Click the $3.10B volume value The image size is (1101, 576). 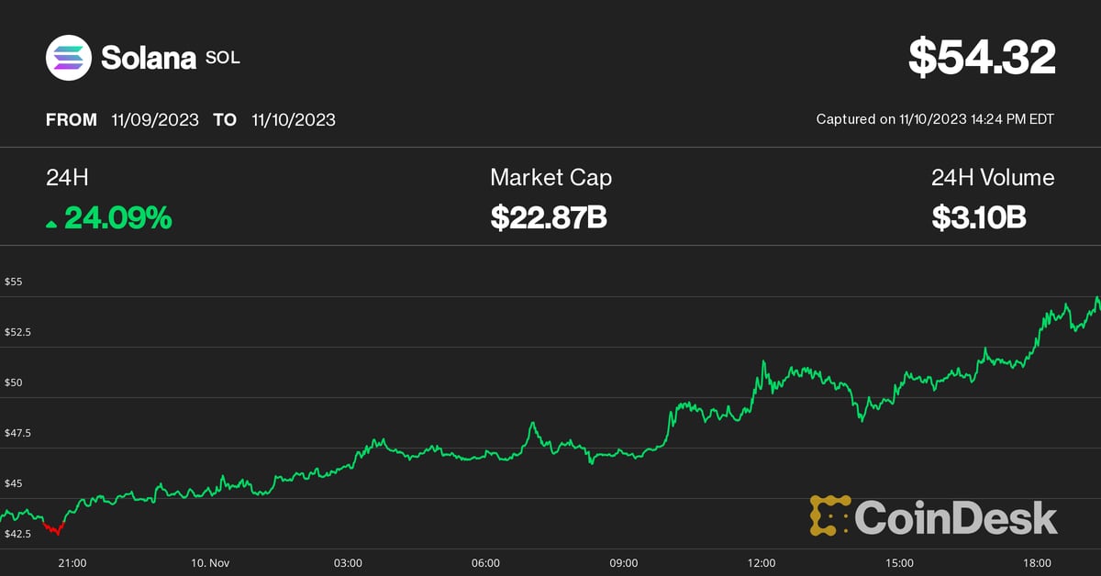click(x=979, y=218)
